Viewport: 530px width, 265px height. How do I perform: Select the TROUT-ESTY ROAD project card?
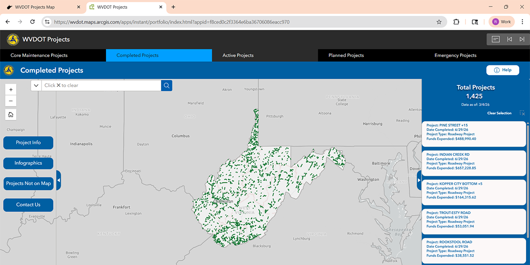point(474,222)
